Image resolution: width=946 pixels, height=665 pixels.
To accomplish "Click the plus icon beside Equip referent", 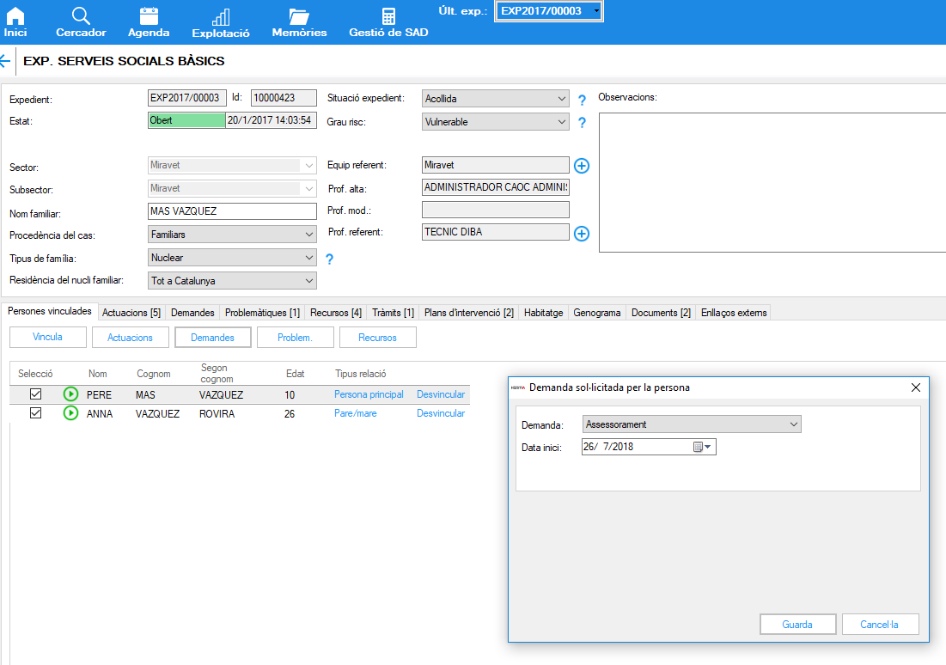I will click(582, 166).
